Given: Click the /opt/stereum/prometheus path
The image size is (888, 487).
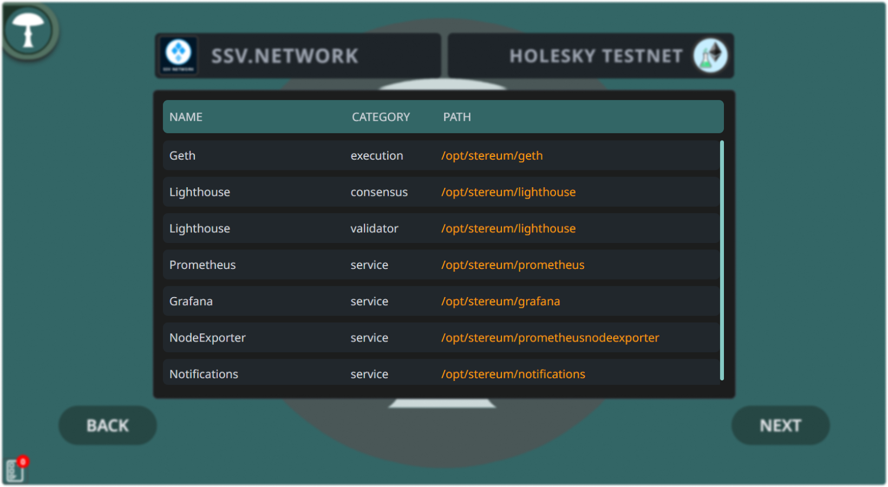Looking at the screenshot, I should 513,265.
